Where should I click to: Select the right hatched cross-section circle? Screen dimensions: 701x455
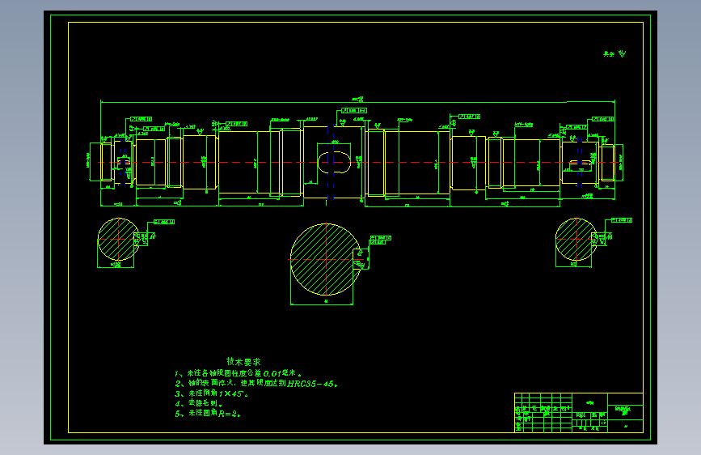(576, 239)
